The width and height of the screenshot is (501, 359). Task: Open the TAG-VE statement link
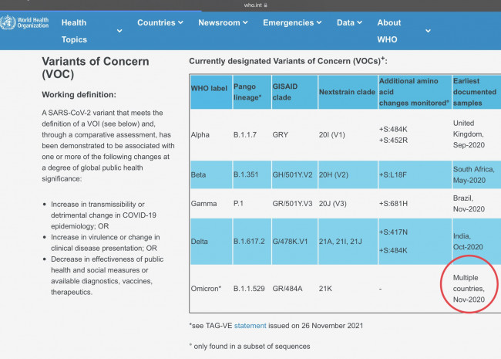(x=250, y=326)
